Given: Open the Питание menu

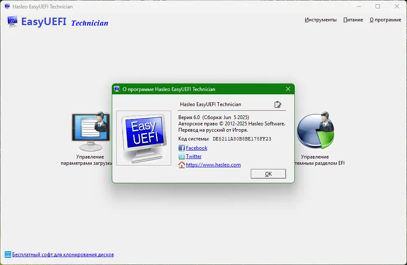Looking at the screenshot, I should (353, 20).
